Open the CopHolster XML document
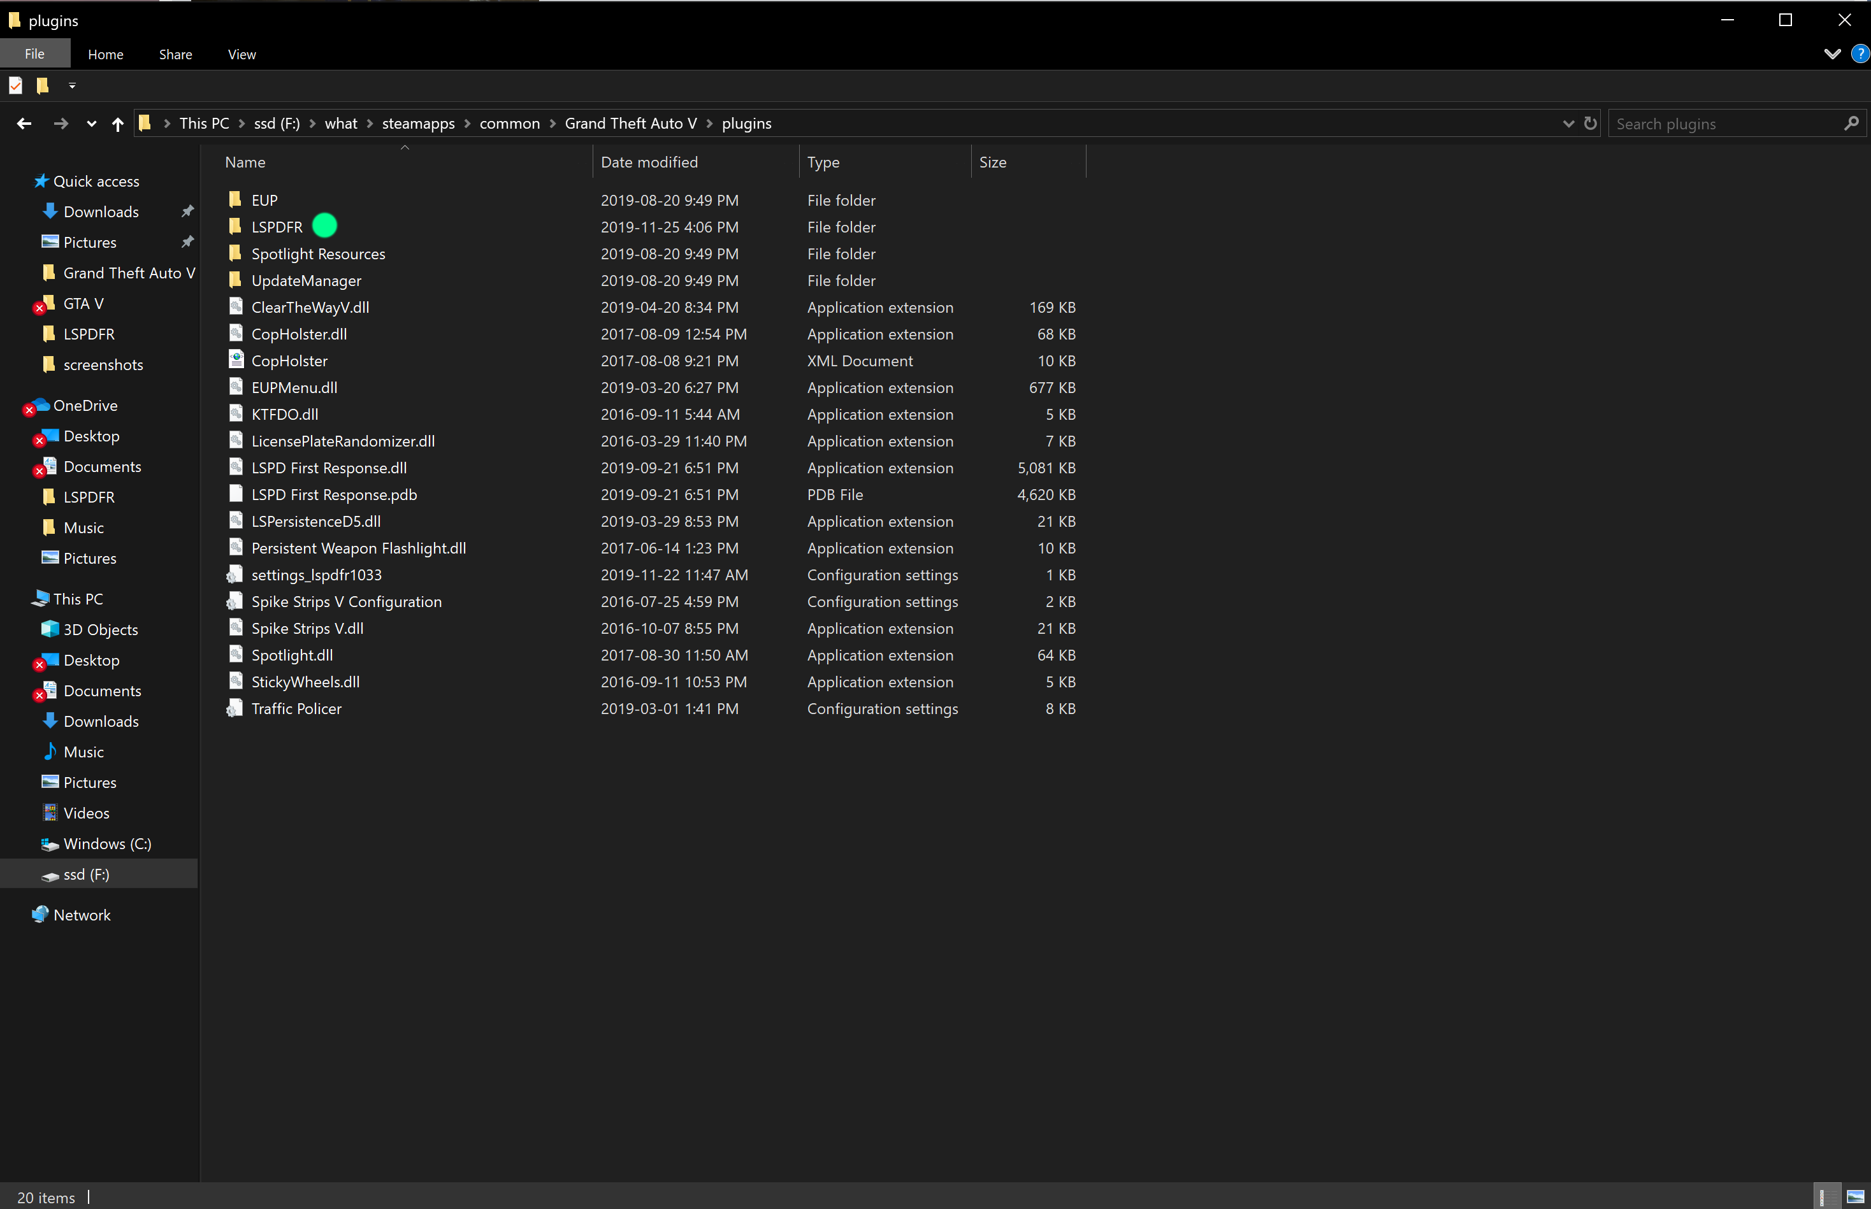1871x1209 pixels. point(289,361)
